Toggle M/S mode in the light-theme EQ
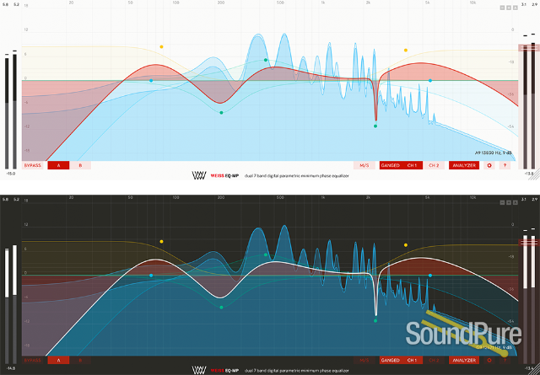 coord(364,166)
